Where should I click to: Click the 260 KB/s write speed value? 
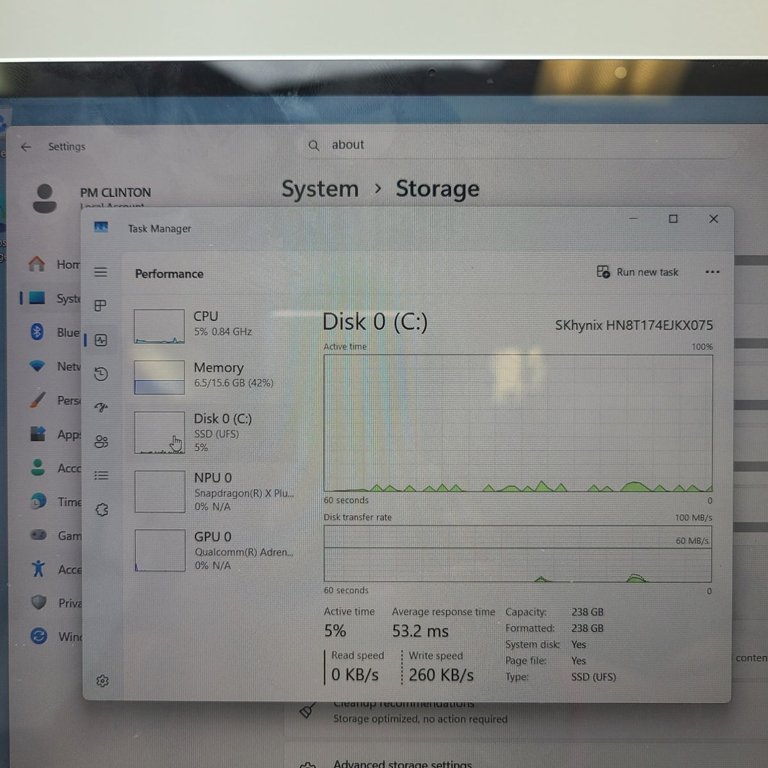click(441, 675)
